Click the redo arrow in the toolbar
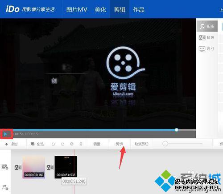This screenshot has height=194, width=223. tap(62, 144)
